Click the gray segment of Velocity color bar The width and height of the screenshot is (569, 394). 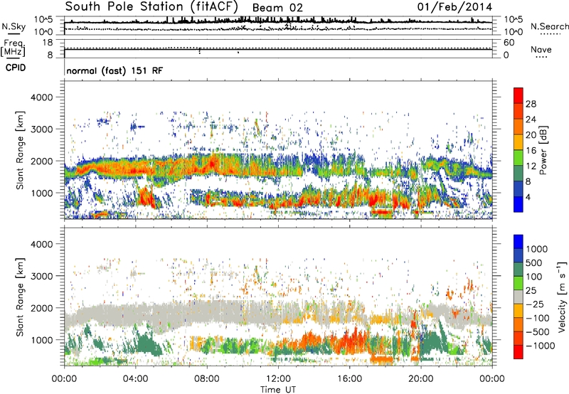519,297
